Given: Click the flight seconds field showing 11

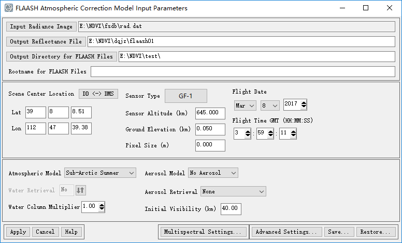Looking at the screenshot, I should click(285, 133).
